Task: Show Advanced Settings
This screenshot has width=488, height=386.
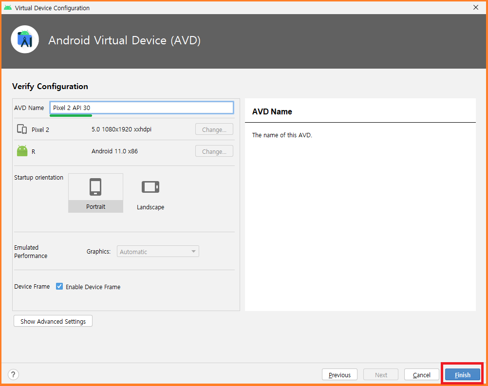Action: point(53,321)
